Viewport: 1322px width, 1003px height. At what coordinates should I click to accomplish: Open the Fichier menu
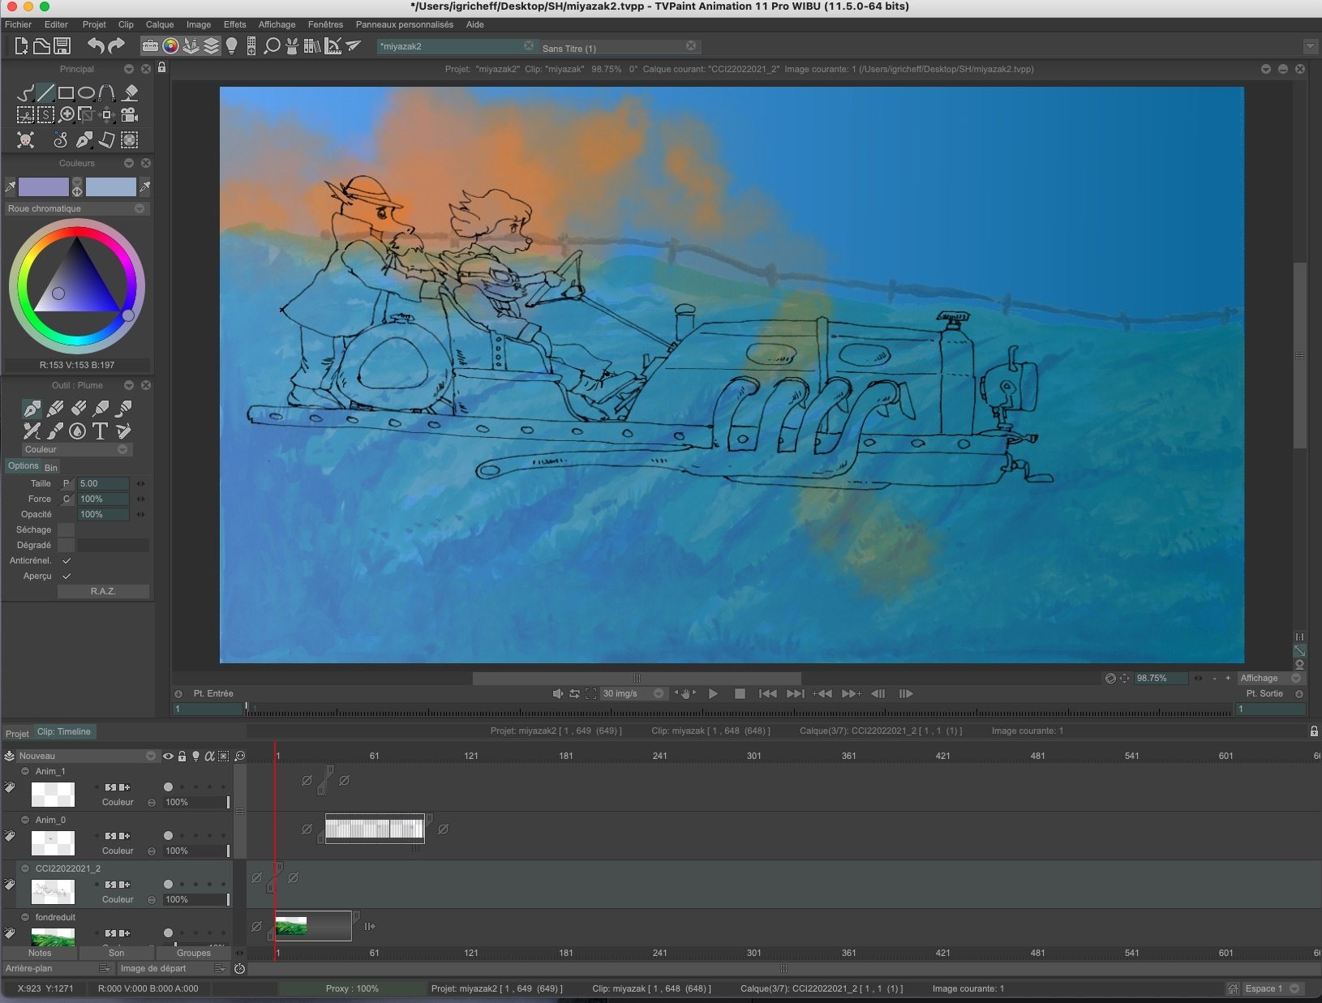point(19,24)
